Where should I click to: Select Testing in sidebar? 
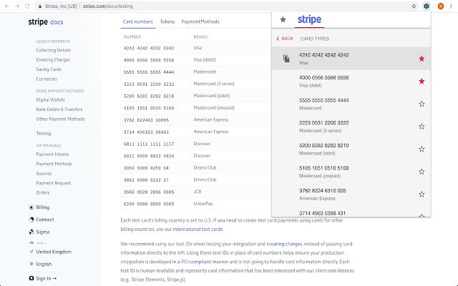[x=44, y=134]
